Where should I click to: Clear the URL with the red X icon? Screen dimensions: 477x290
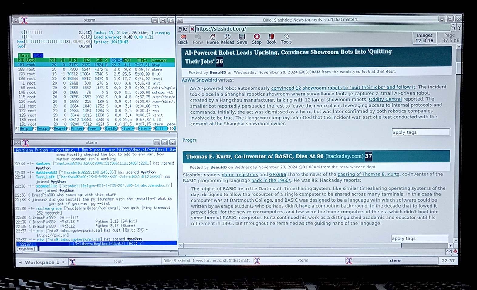192,29
